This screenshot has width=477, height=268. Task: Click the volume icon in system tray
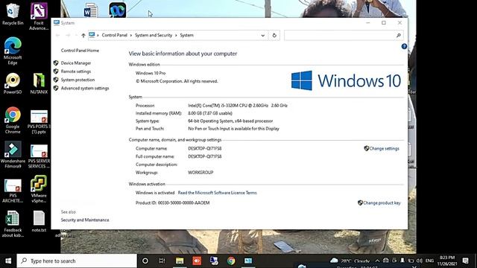[419, 261]
